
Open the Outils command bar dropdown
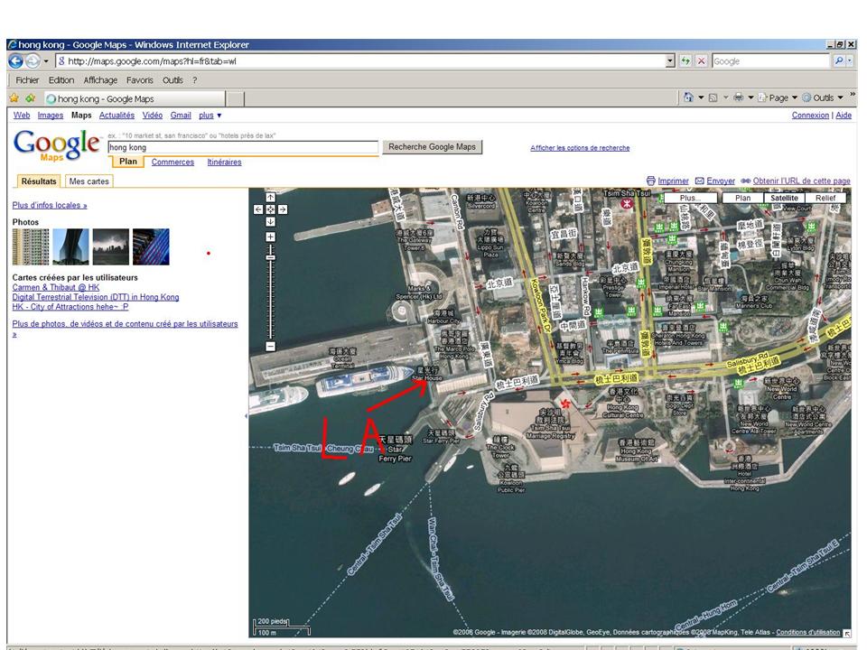pyautogui.click(x=823, y=97)
